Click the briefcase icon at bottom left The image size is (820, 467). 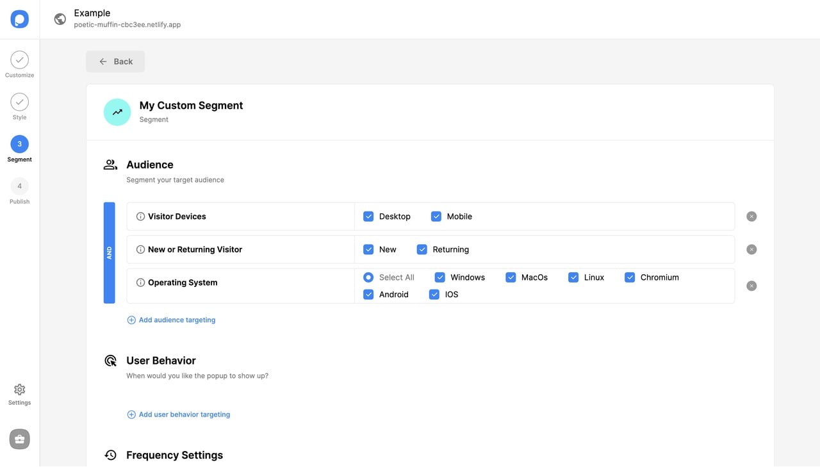pyautogui.click(x=19, y=439)
